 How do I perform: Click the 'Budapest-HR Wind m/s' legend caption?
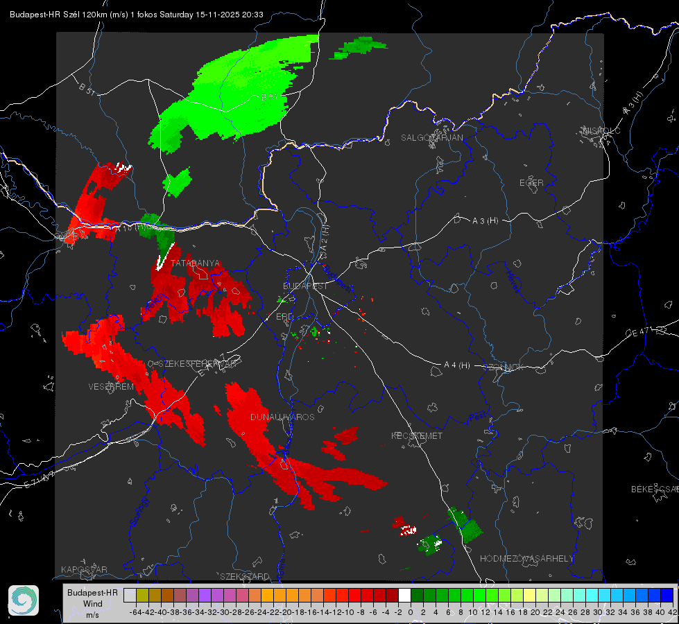coord(93,604)
